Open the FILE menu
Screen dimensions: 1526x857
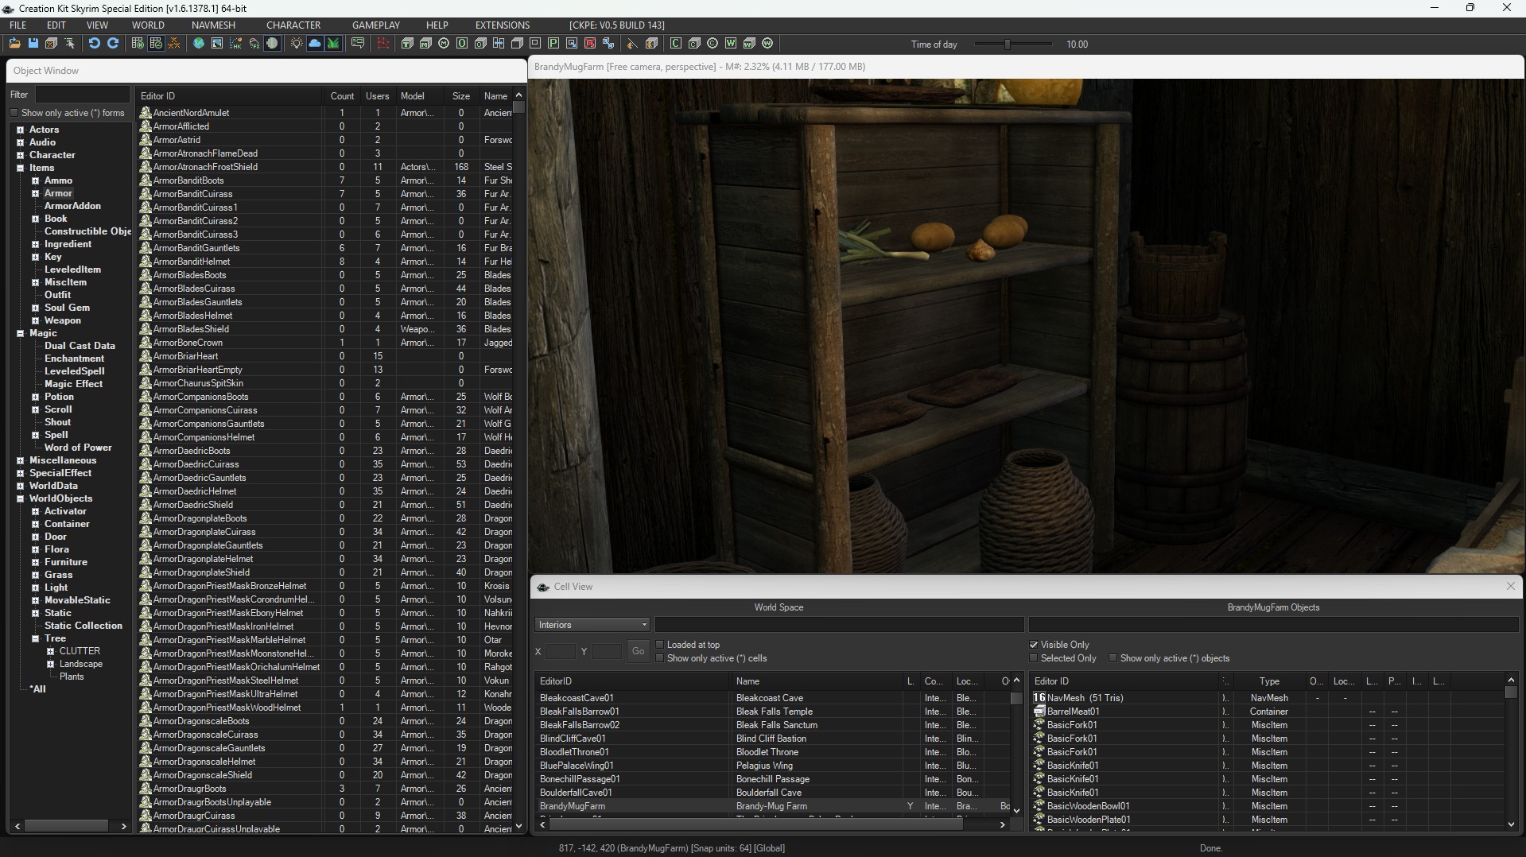(18, 25)
